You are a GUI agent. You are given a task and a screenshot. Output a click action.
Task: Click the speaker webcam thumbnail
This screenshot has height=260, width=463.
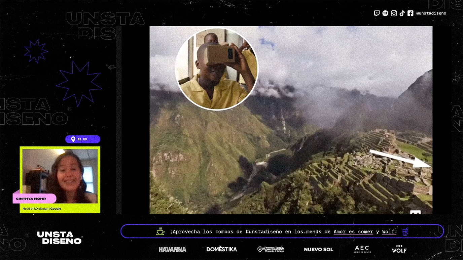pos(60,176)
